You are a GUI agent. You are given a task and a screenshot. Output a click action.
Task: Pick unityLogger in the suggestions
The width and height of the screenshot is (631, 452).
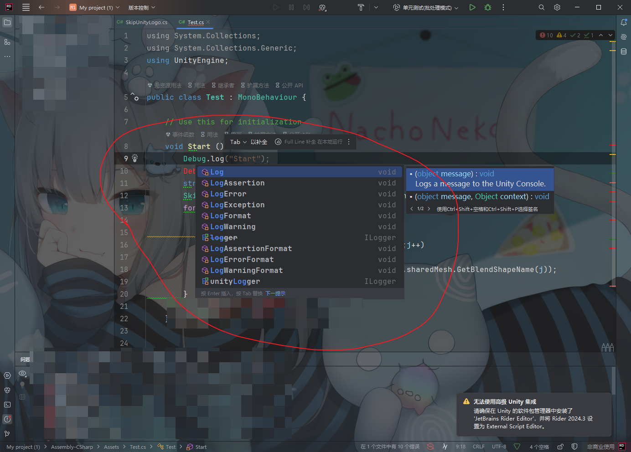coord(300,281)
